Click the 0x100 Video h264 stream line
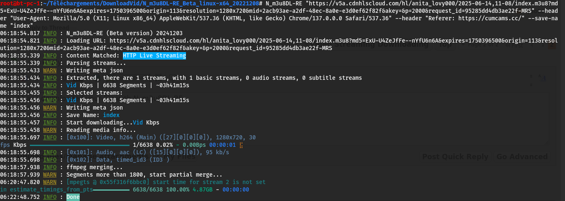Image resolution: width=565 pixels, height=201 pixels. click(x=161, y=137)
